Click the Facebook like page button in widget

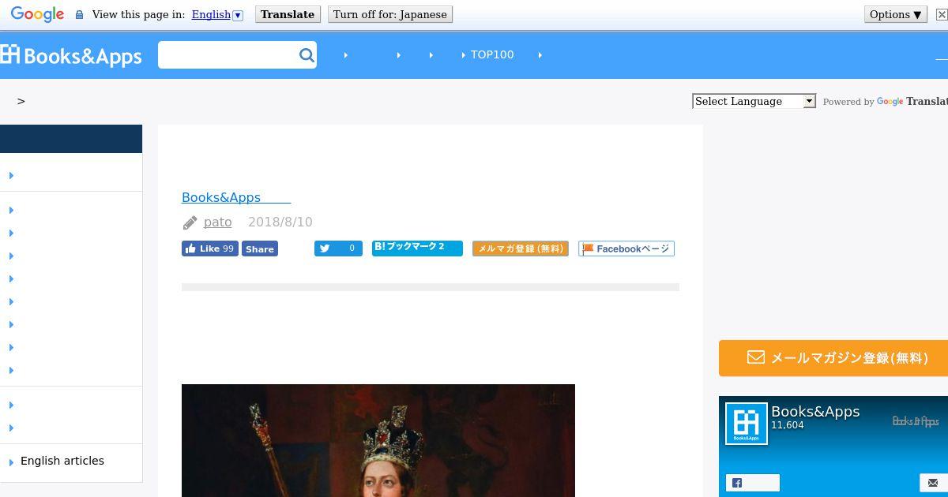[x=753, y=483]
